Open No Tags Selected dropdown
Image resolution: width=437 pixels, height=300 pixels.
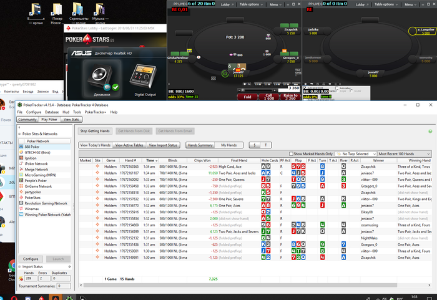pyautogui.click(x=356, y=154)
